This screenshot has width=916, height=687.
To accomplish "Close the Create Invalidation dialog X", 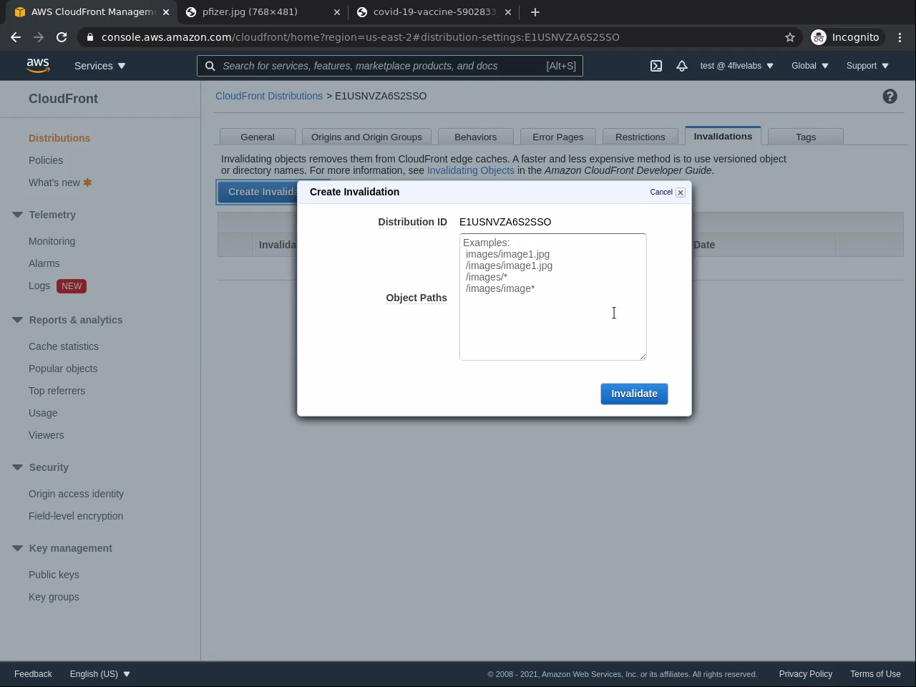I will [x=681, y=193].
